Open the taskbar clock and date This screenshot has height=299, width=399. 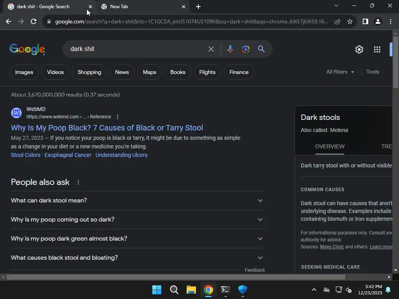[370, 290]
